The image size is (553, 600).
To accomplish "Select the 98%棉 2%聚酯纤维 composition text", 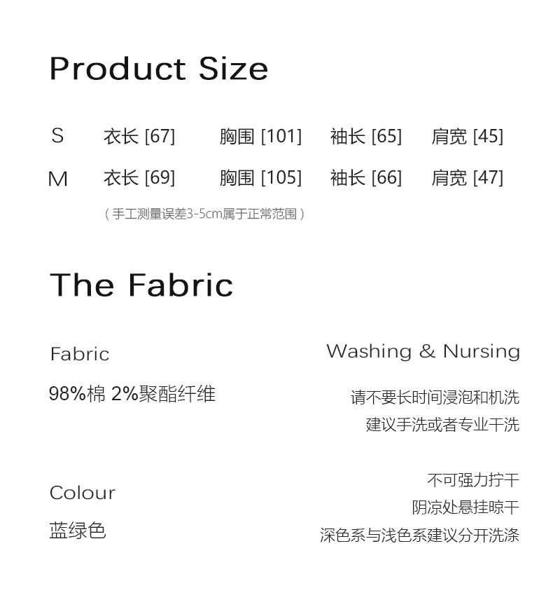I will pyautogui.click(x=132, y=394).
